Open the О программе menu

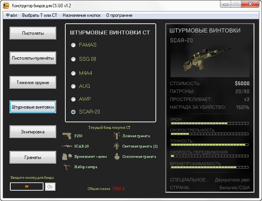[119, 15]
